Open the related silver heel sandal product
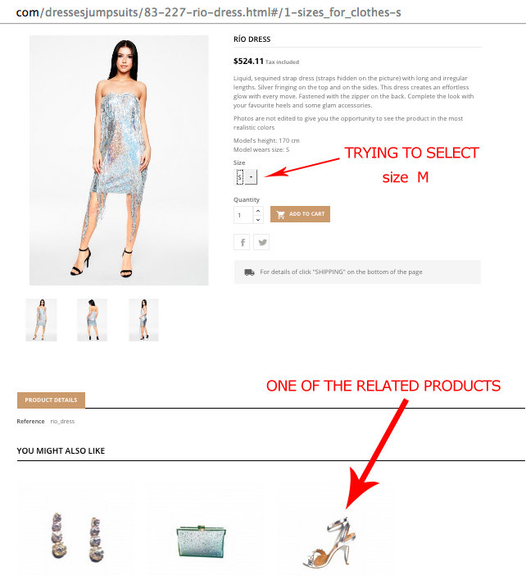The height and width of the screenshot is (576, 526). pyautogui.click(x=329, y=543)
